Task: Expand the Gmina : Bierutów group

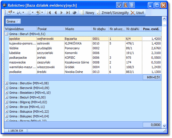Action: coord(7,83)
